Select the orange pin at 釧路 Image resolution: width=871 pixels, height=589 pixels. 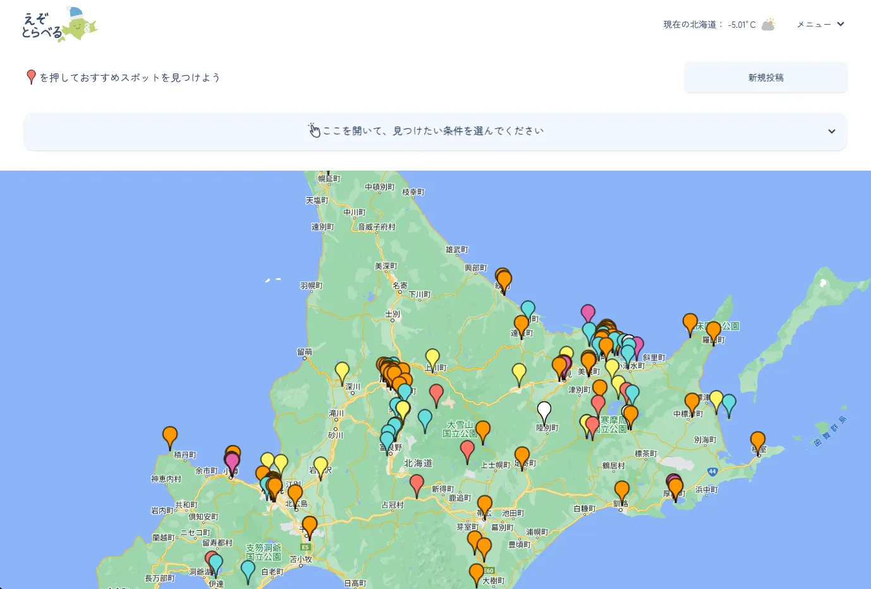pos(622,490)
